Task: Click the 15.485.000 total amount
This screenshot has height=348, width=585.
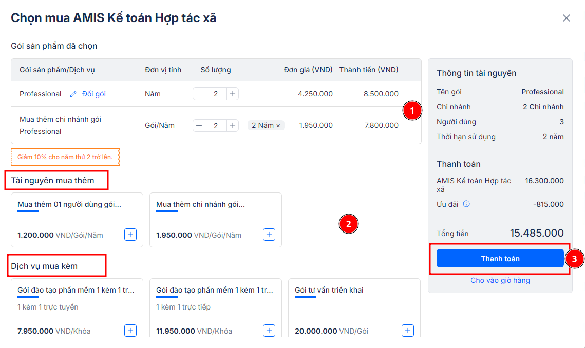Action: pos(537,233)
